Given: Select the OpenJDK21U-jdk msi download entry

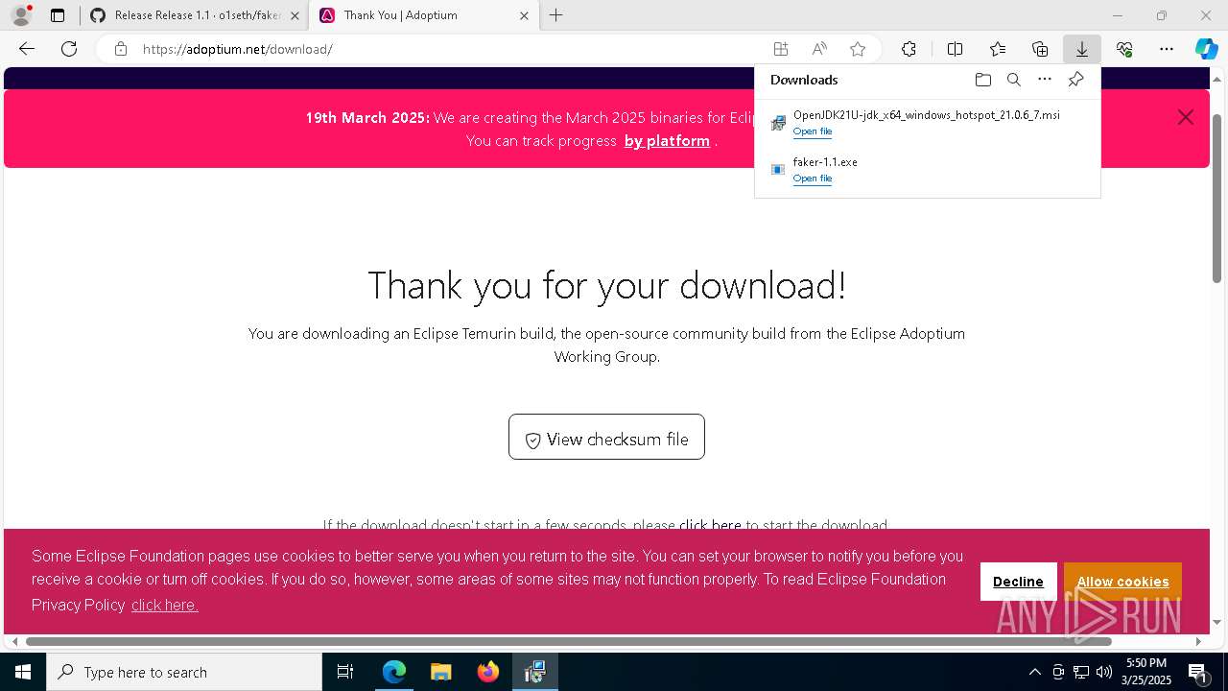Looking at the screenshot, I should point(927,123).
